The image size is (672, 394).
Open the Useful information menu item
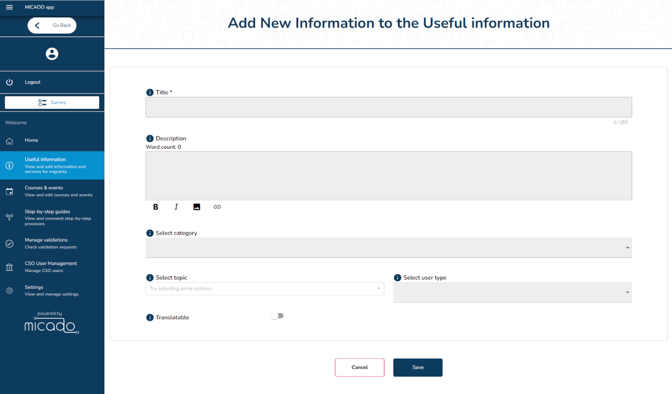point(52,166)
